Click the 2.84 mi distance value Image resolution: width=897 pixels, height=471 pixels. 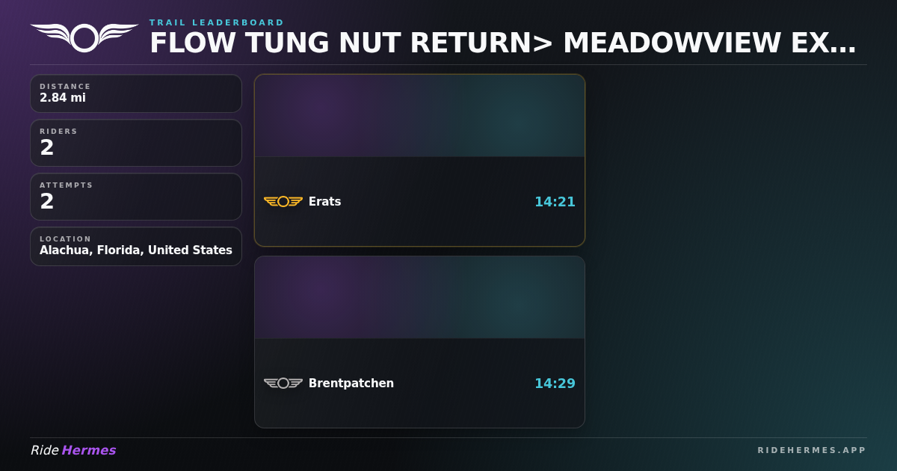click(63, 98)
